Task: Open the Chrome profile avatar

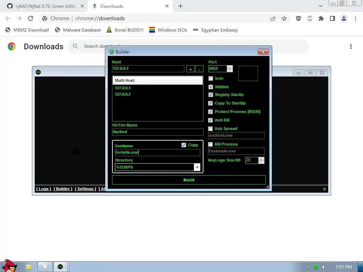Action: point(344,18)
